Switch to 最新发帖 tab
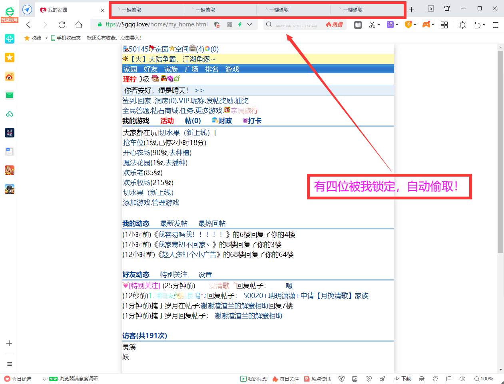The height and width of the screenshot is (384, 504). click(174, 223)
